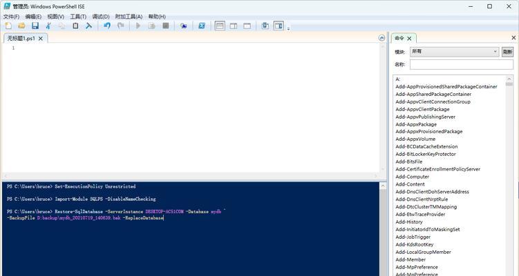Create a new script file
This screenshot has width=519, height=276.
coord(8,26)
